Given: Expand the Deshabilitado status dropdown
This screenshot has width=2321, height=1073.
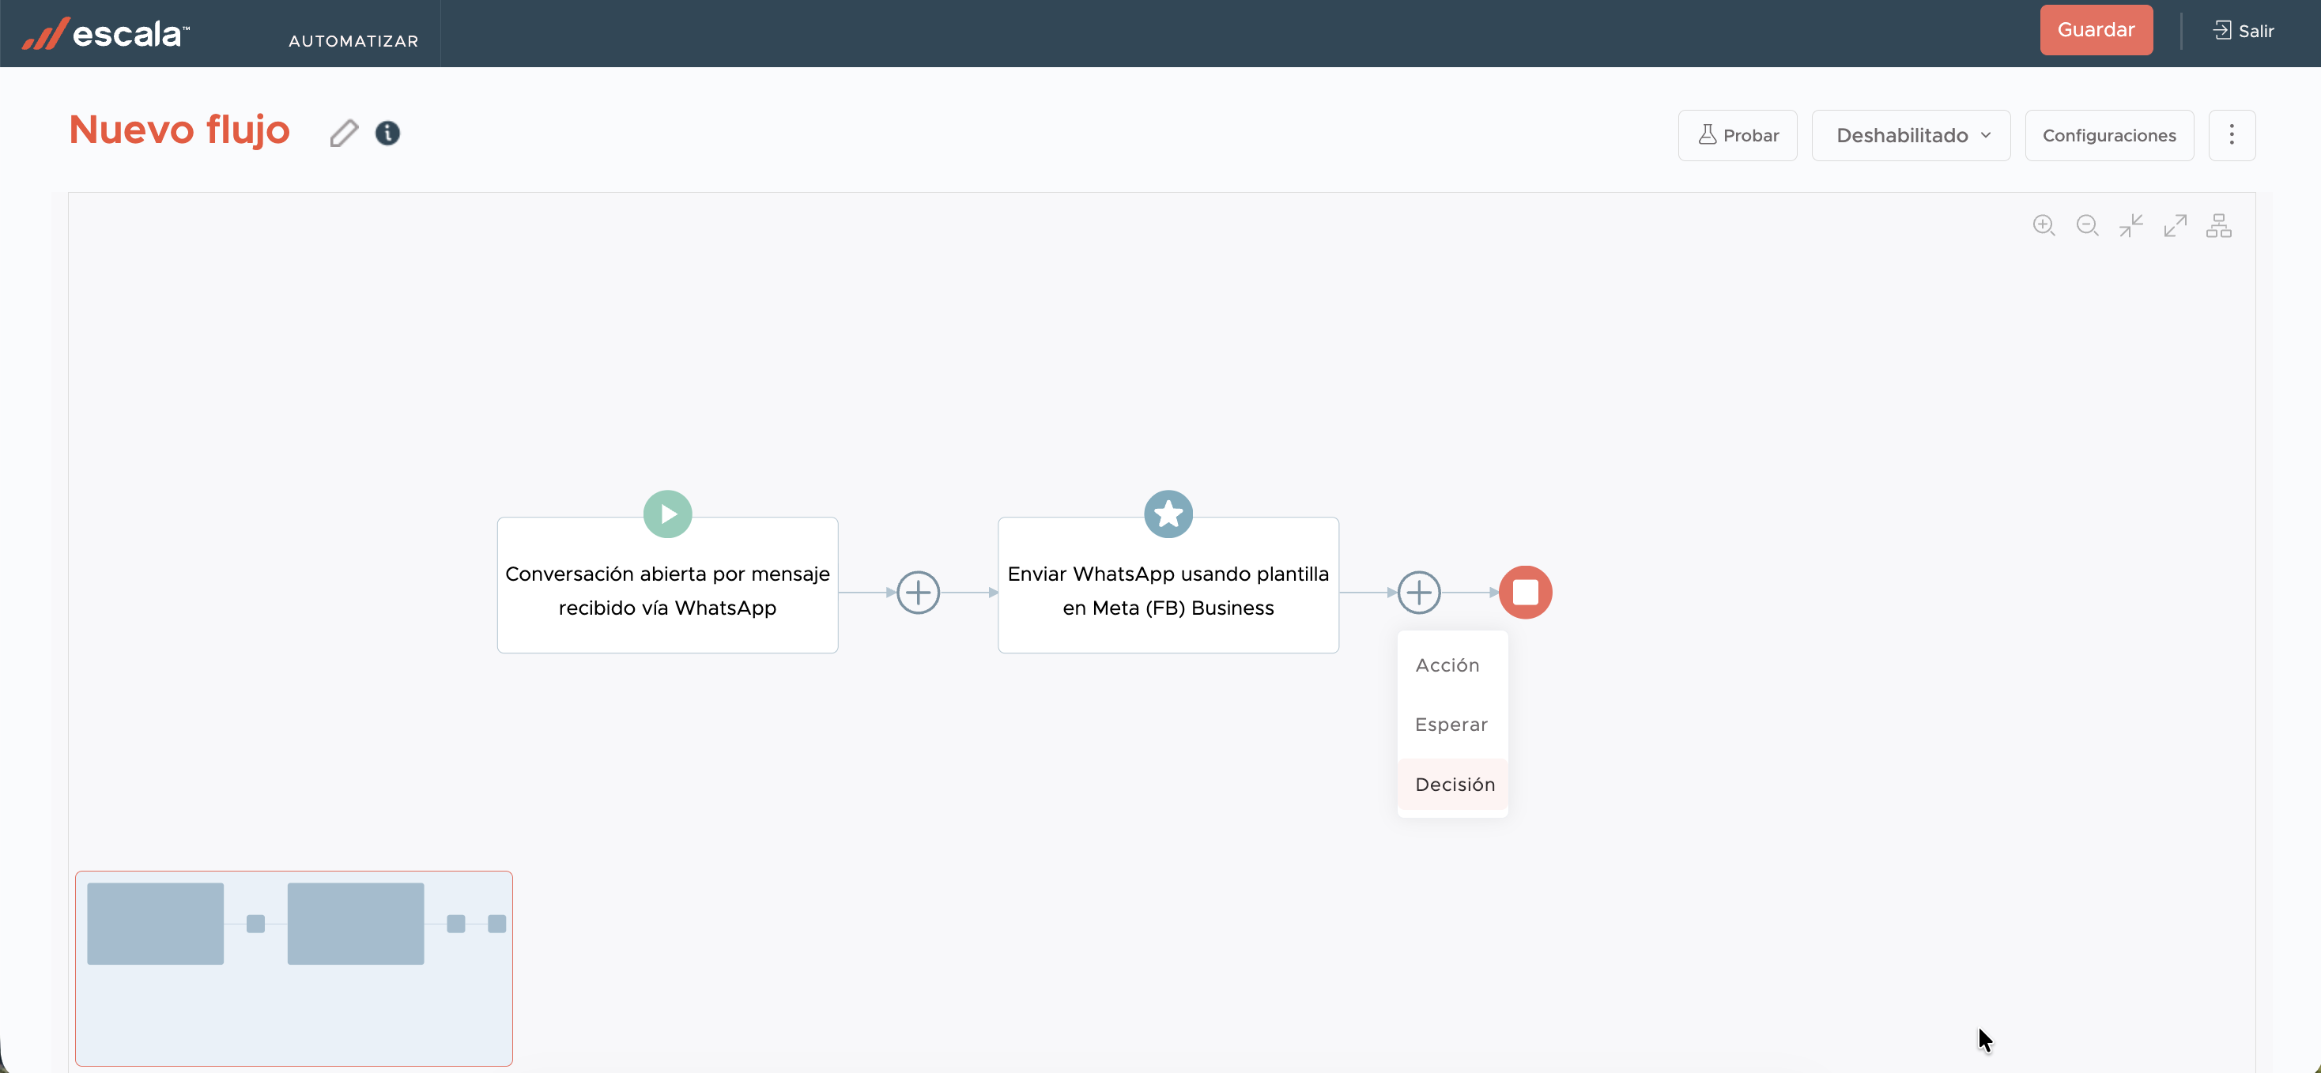Looking at the screenshot, I should pos(1910,135).
